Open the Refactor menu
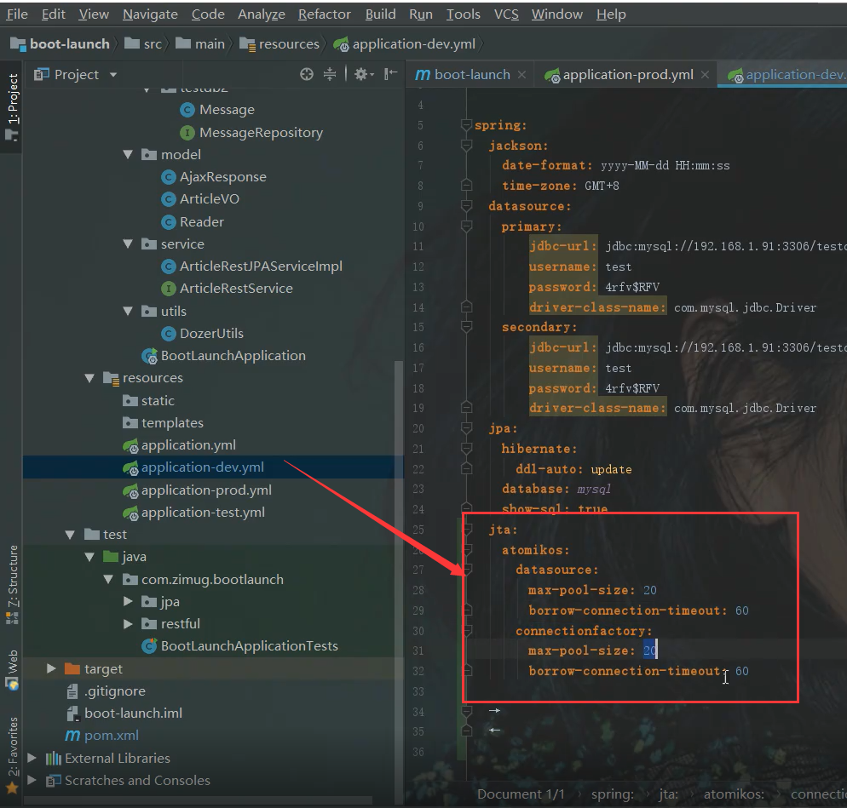Screen dimensions: 847x808 click(x=325, y=14)
